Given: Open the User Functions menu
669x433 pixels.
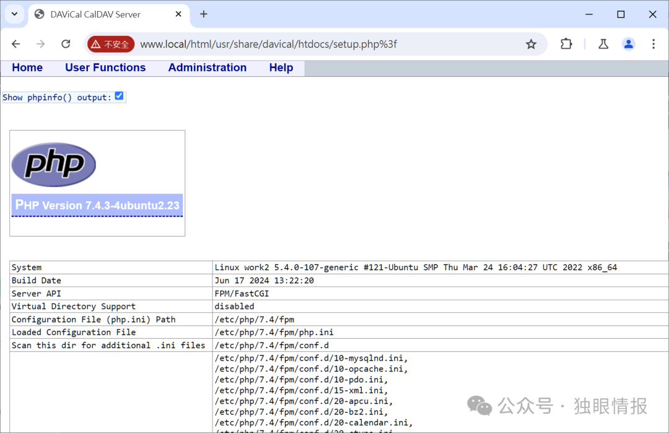Looking at the screenshot, I should (105, 68).
